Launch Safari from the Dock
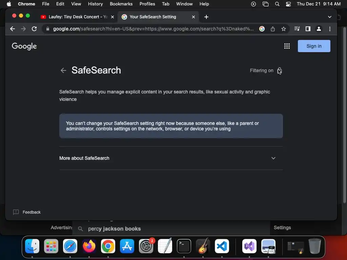Image resolution: width=347 pixels, height=260 pixels. tap(70, 246)
